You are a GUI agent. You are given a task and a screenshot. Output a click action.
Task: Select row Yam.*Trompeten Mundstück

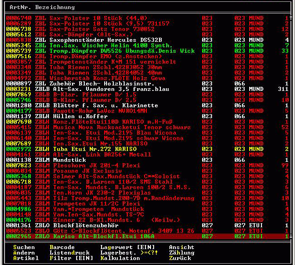[x=147, y=209]
